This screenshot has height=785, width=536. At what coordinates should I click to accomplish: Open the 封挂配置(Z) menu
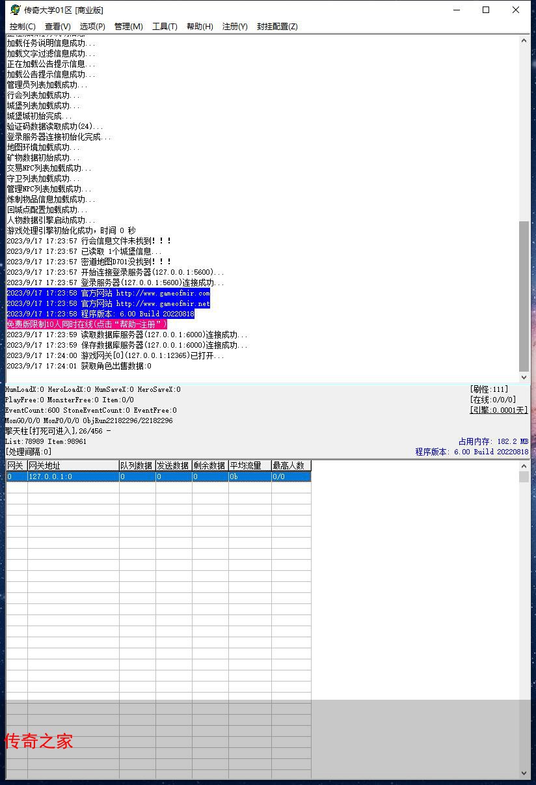click(x=277, y=27)
